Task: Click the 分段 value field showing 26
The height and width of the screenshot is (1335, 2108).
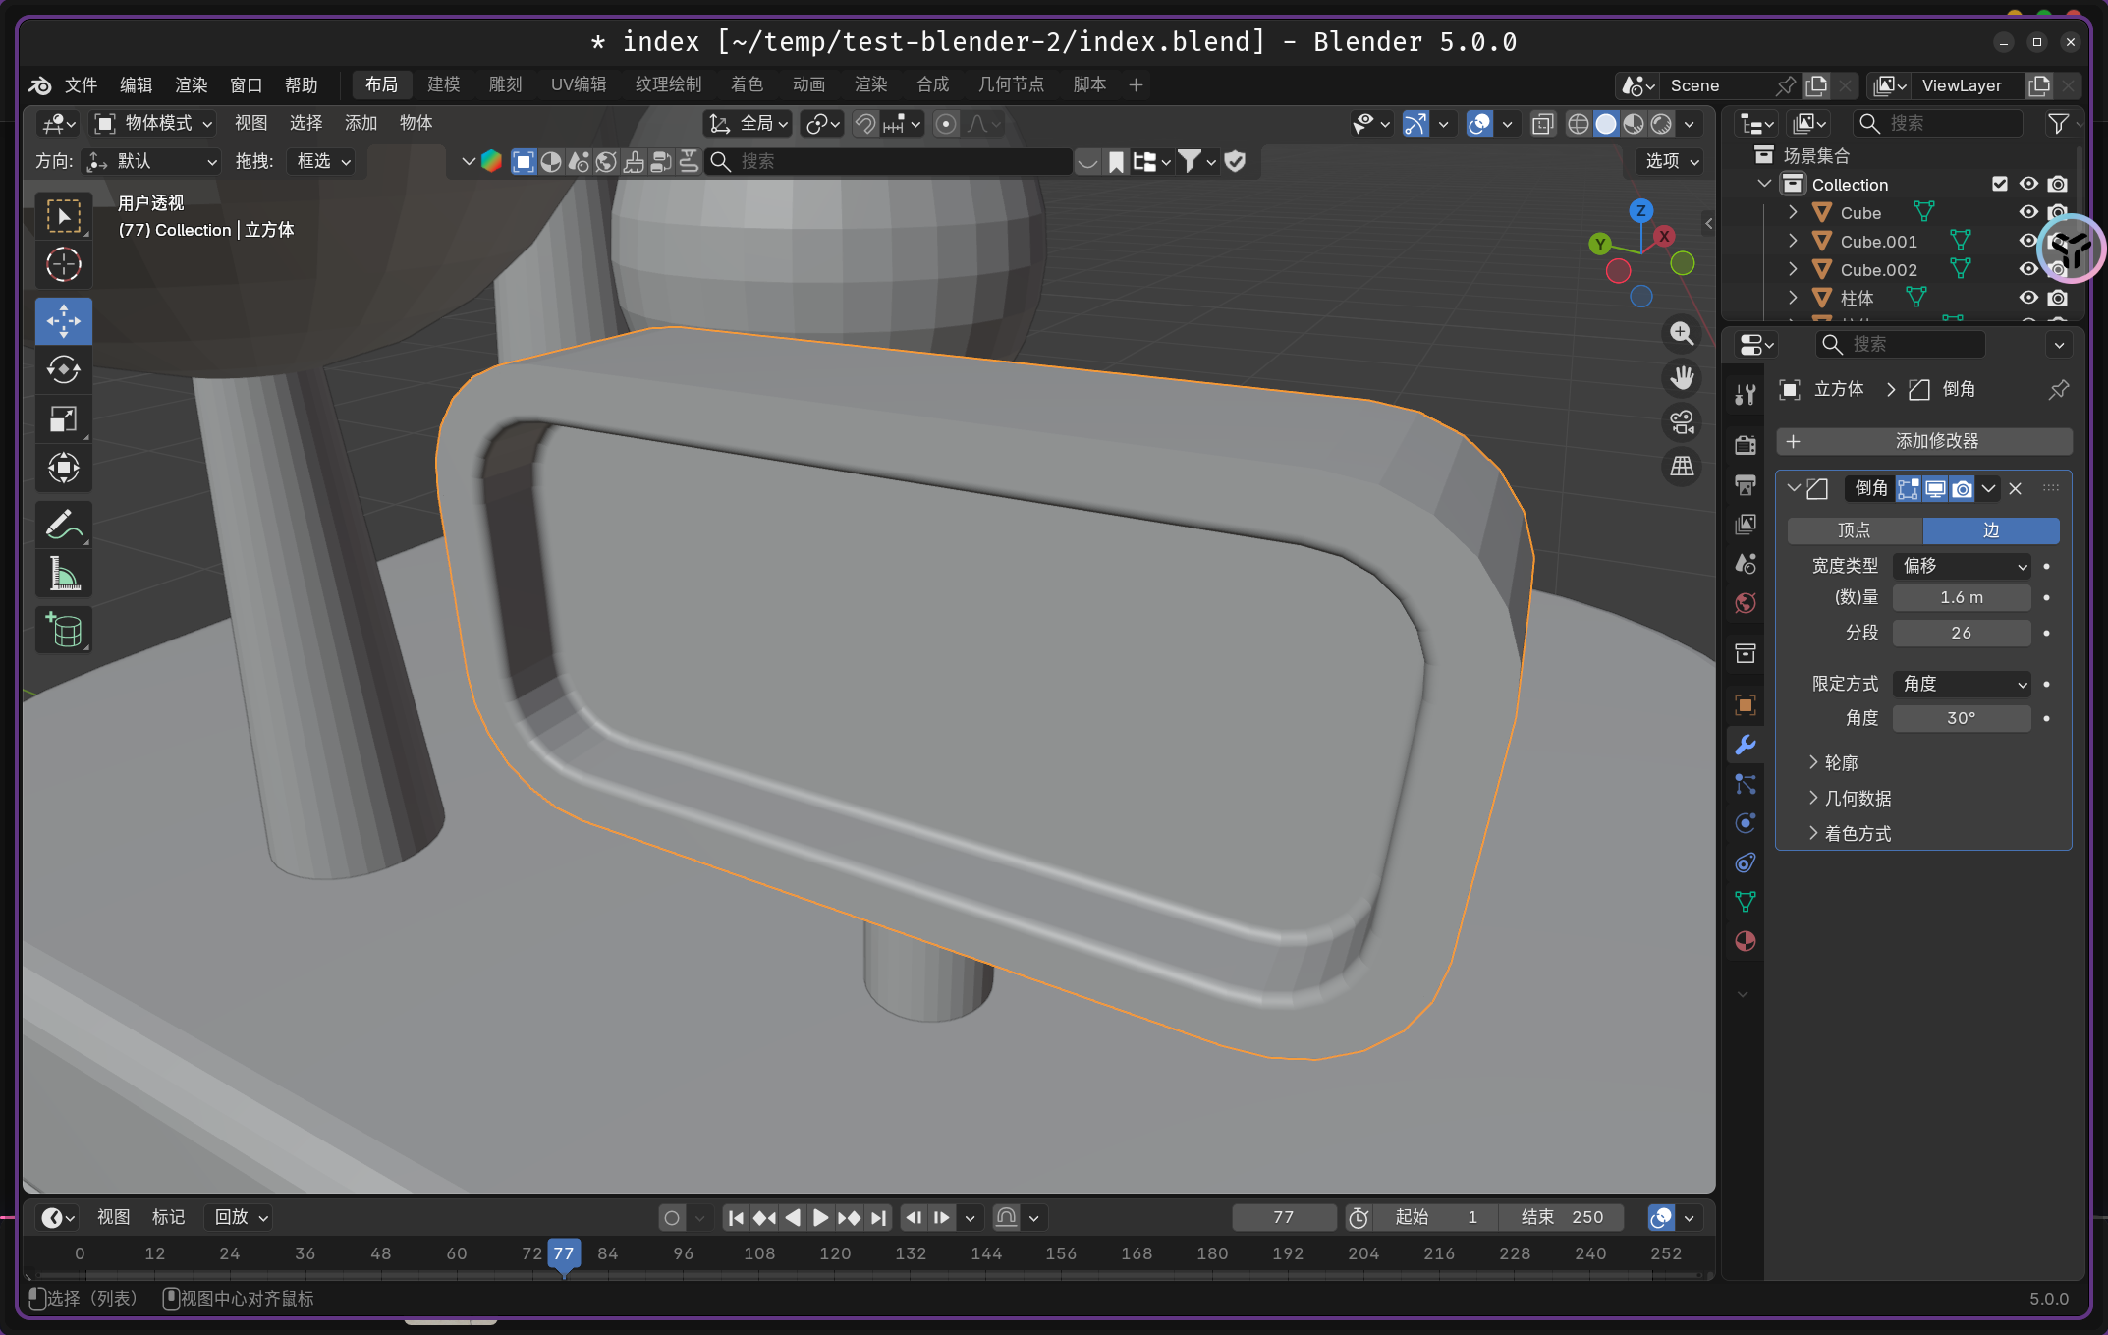Action: click(1961, 633)
